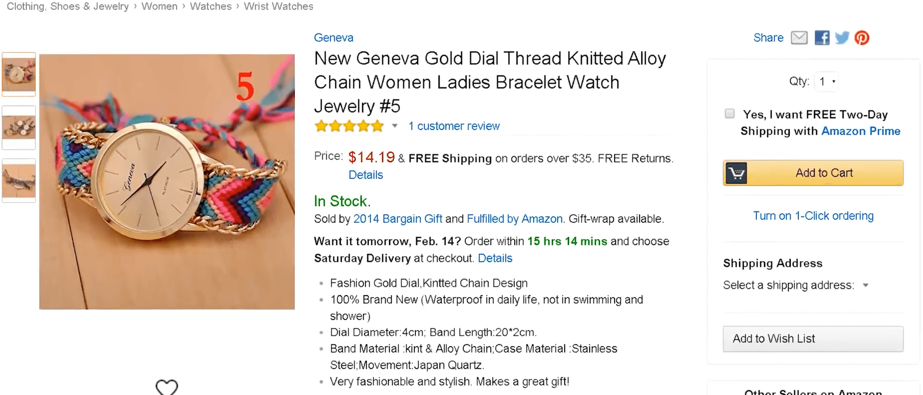Expand the Select a shipping address dropdown
923x395 pixels.
865,285
